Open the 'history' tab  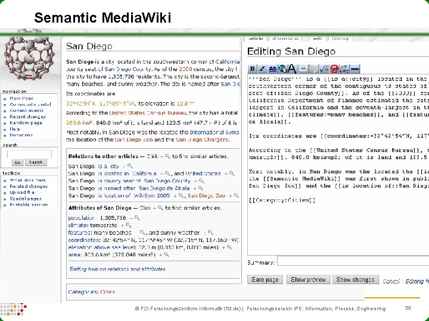(x=340, y=39)
